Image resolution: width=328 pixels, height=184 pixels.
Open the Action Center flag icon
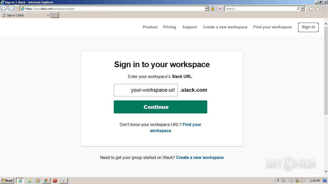point(304,181)
